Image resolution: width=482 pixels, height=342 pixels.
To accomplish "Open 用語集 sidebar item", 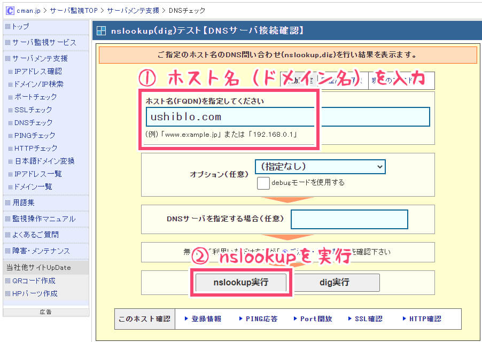I will pyautogui.click(x=24, y=203).
